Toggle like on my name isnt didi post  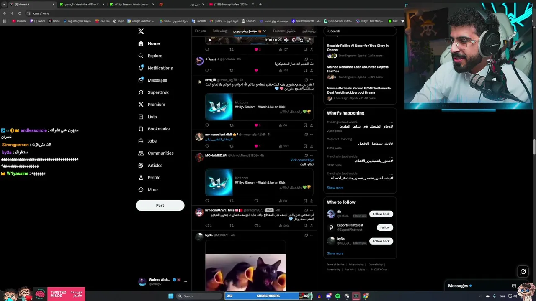click(257, 146)
